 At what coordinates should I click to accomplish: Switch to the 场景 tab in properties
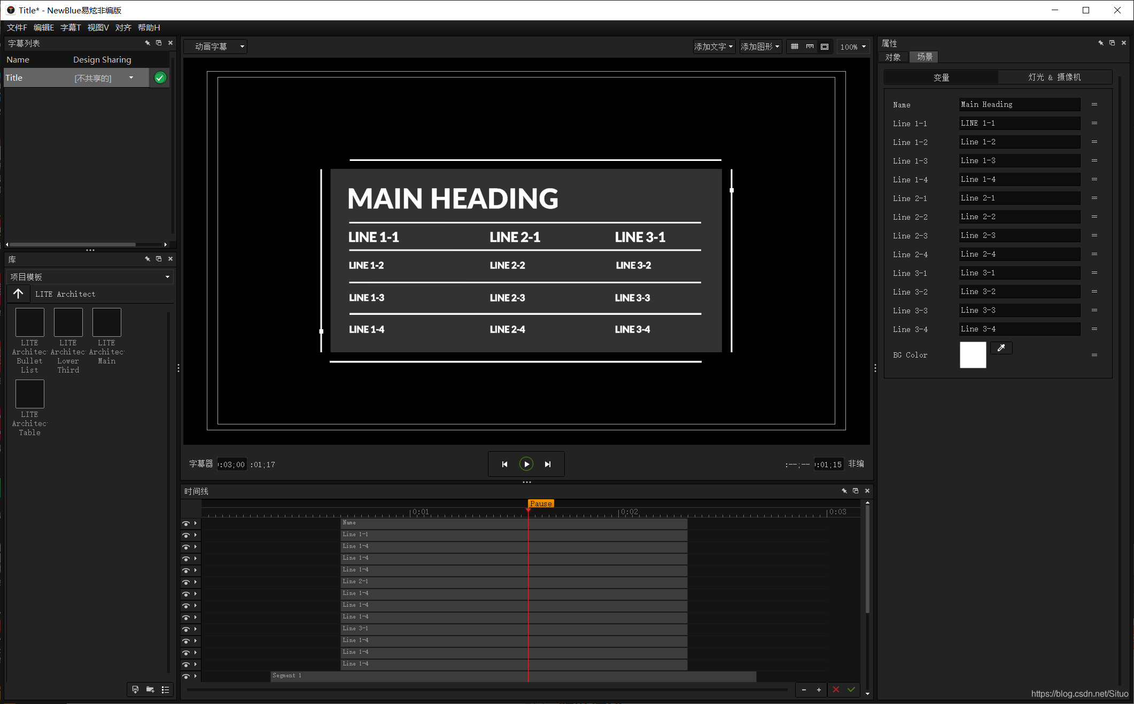925,57
